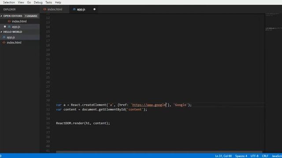
Task: Click the '1 UNSAVED' badge
Action: coord(31,16)
